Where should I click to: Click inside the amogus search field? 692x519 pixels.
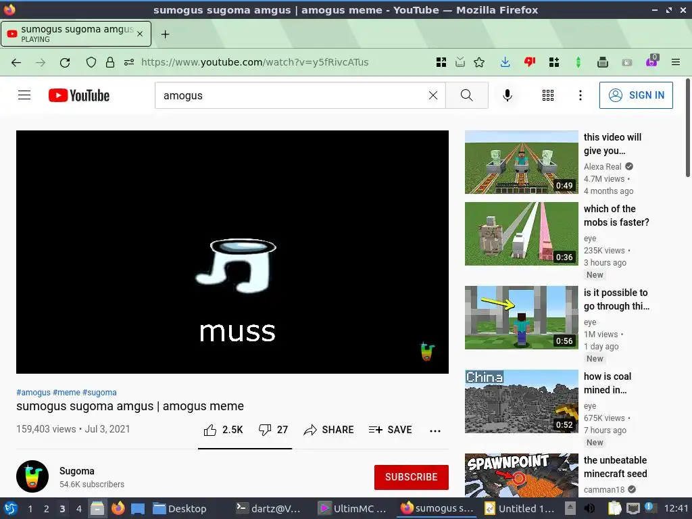pyautogui.click(x=291, y=95)
